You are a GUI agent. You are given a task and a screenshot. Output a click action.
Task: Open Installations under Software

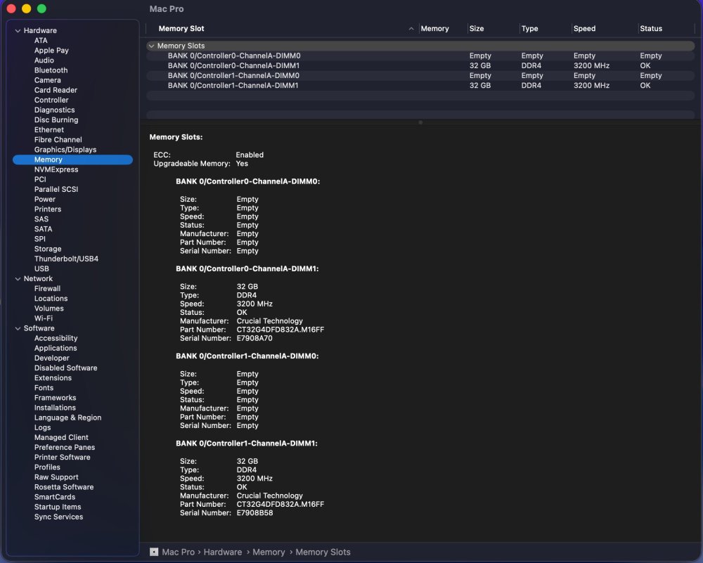click(x=55, y=408)
